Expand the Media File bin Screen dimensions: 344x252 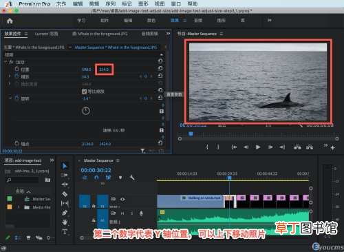[19, 207]
